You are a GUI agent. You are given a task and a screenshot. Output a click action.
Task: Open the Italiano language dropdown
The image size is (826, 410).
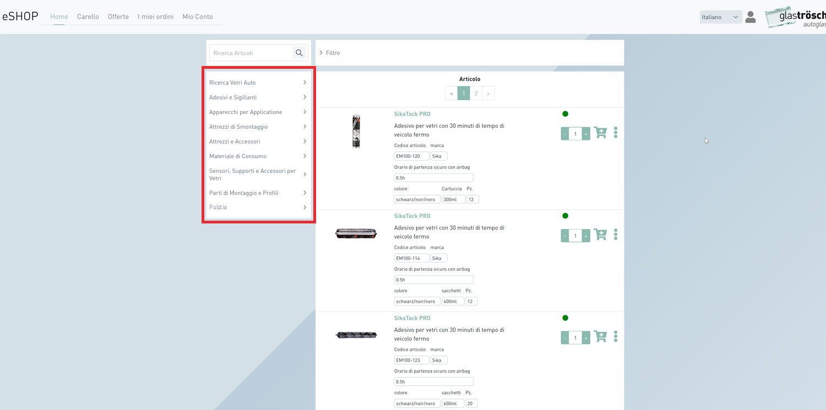tap(720, 17)
